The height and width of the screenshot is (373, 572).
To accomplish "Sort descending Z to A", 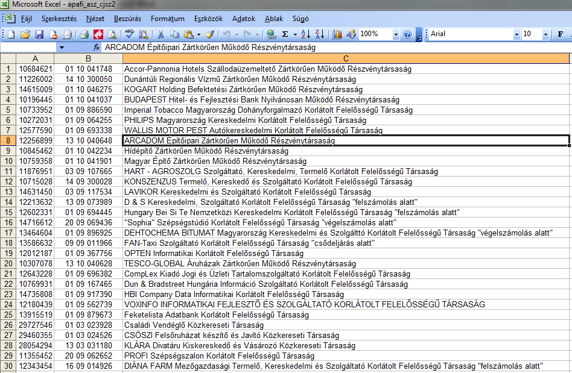I will click(x=320, y=34).
